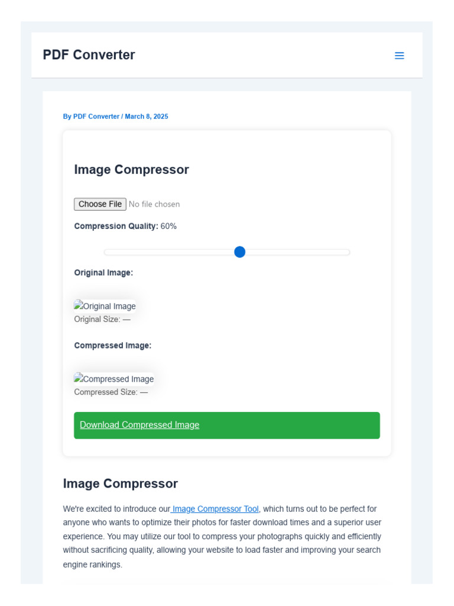Follow the Image Compressor Tool hyperlink
The image size is (454, 606).
pos(215,509)
